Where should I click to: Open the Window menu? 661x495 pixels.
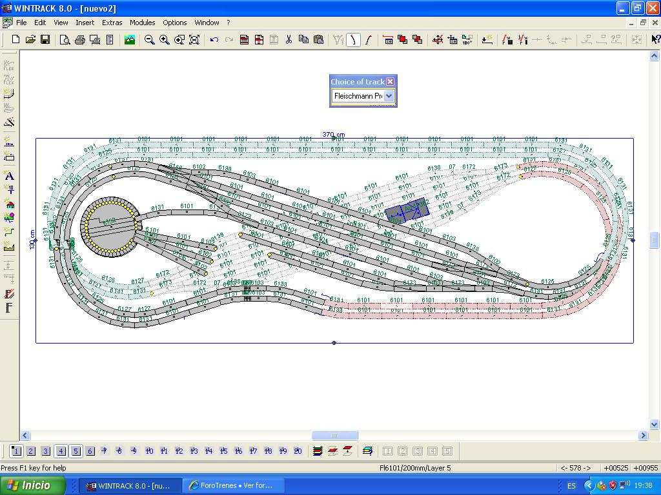(207, 23)
